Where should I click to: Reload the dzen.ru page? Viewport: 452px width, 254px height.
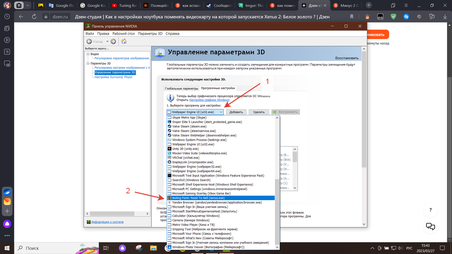tap(34, 17)
